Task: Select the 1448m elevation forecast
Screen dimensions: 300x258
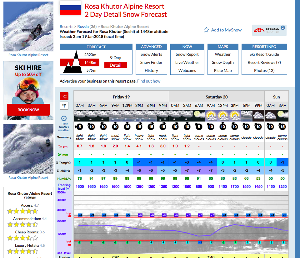Action: (x=90, y=62)
